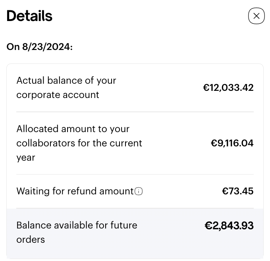Click 'Actual balance of your' text line
This screenshot has height=261, width=270.
tap(66, 81)
